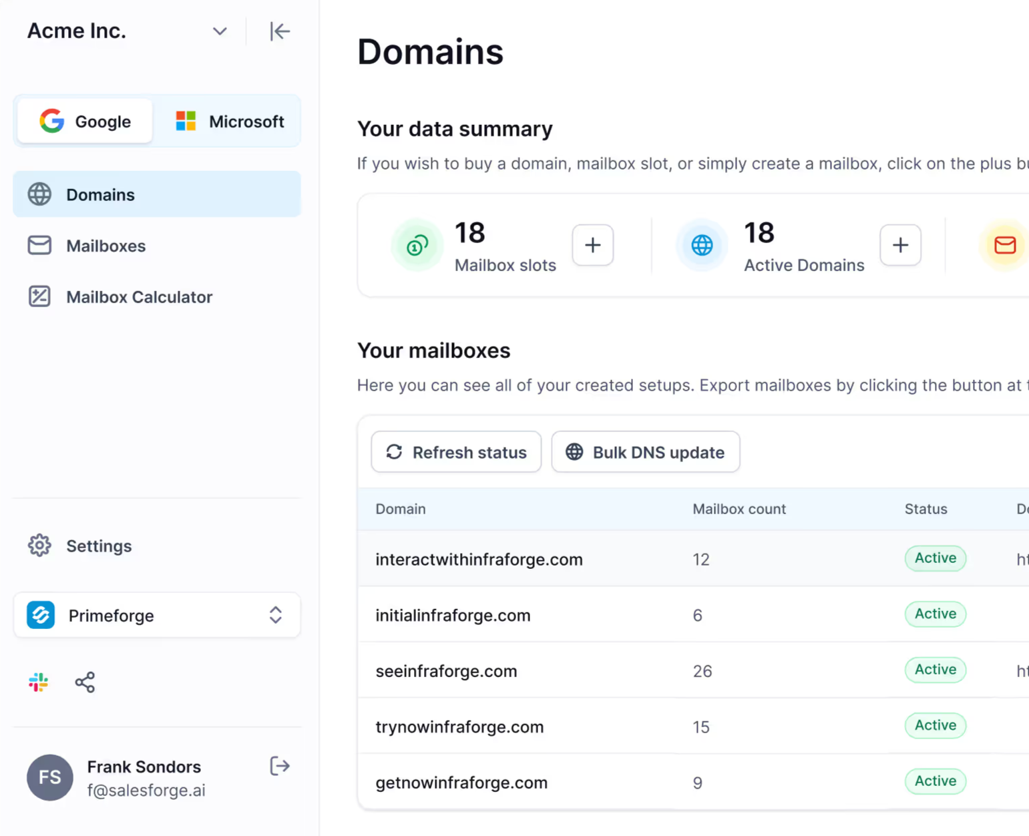Select the interactwithinfraforge.com domain row
Screen dimensions: 1029x836
[694, 559]
